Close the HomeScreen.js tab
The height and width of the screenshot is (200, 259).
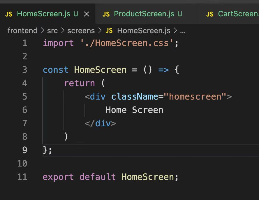[x=87, y=14]
